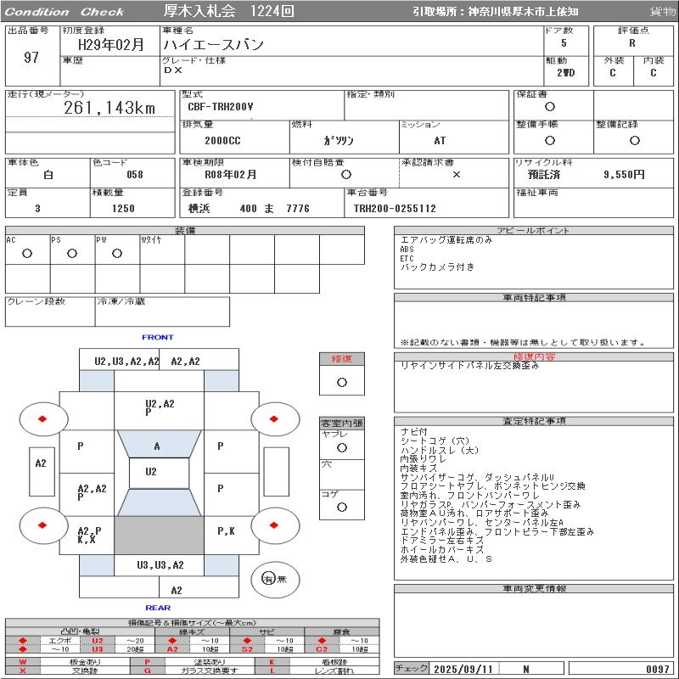Click the transmission AT value
Image resolution: width=679 pixels, height=679 pixels.
(440, 141)
